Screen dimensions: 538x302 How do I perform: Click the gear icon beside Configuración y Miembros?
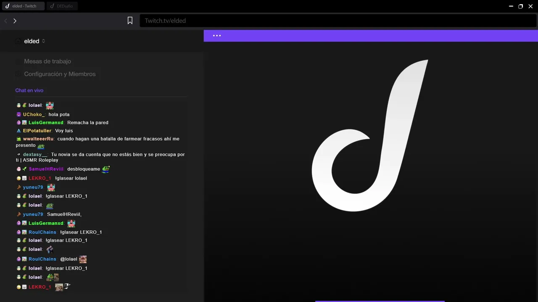click(18, 74)
